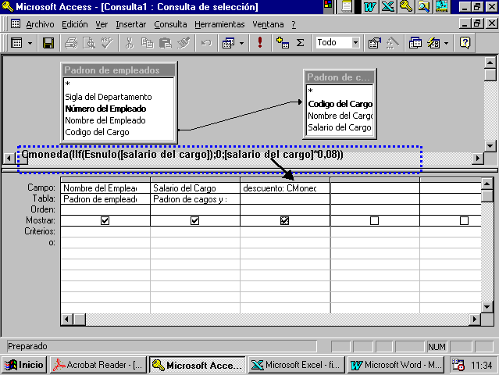Open the Ventana menu
Image resolution: width=499 pixels, height=375 pixels.
click(268, 24)
